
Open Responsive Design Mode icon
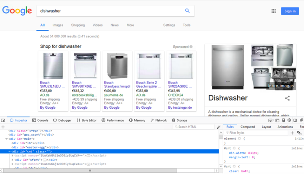[x=283, y=121]
